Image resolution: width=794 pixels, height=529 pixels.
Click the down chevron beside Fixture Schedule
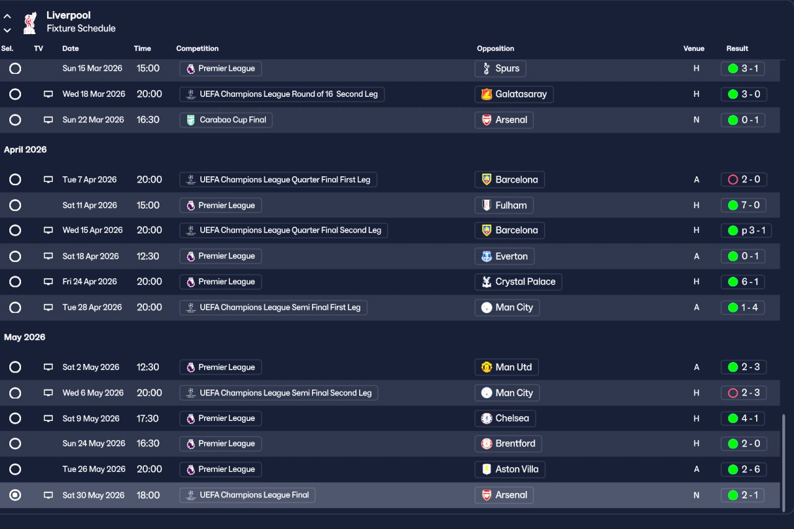7,30
